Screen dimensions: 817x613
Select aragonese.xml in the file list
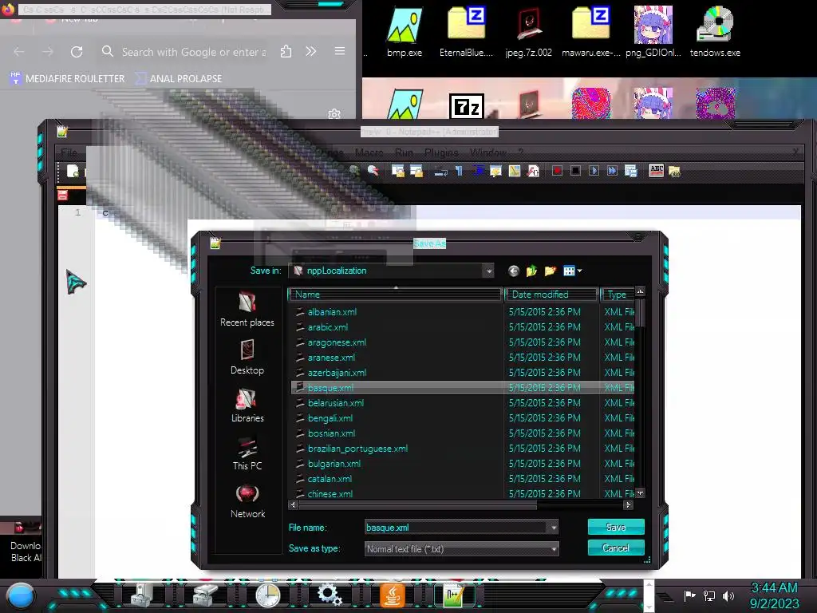coord(337,342)
